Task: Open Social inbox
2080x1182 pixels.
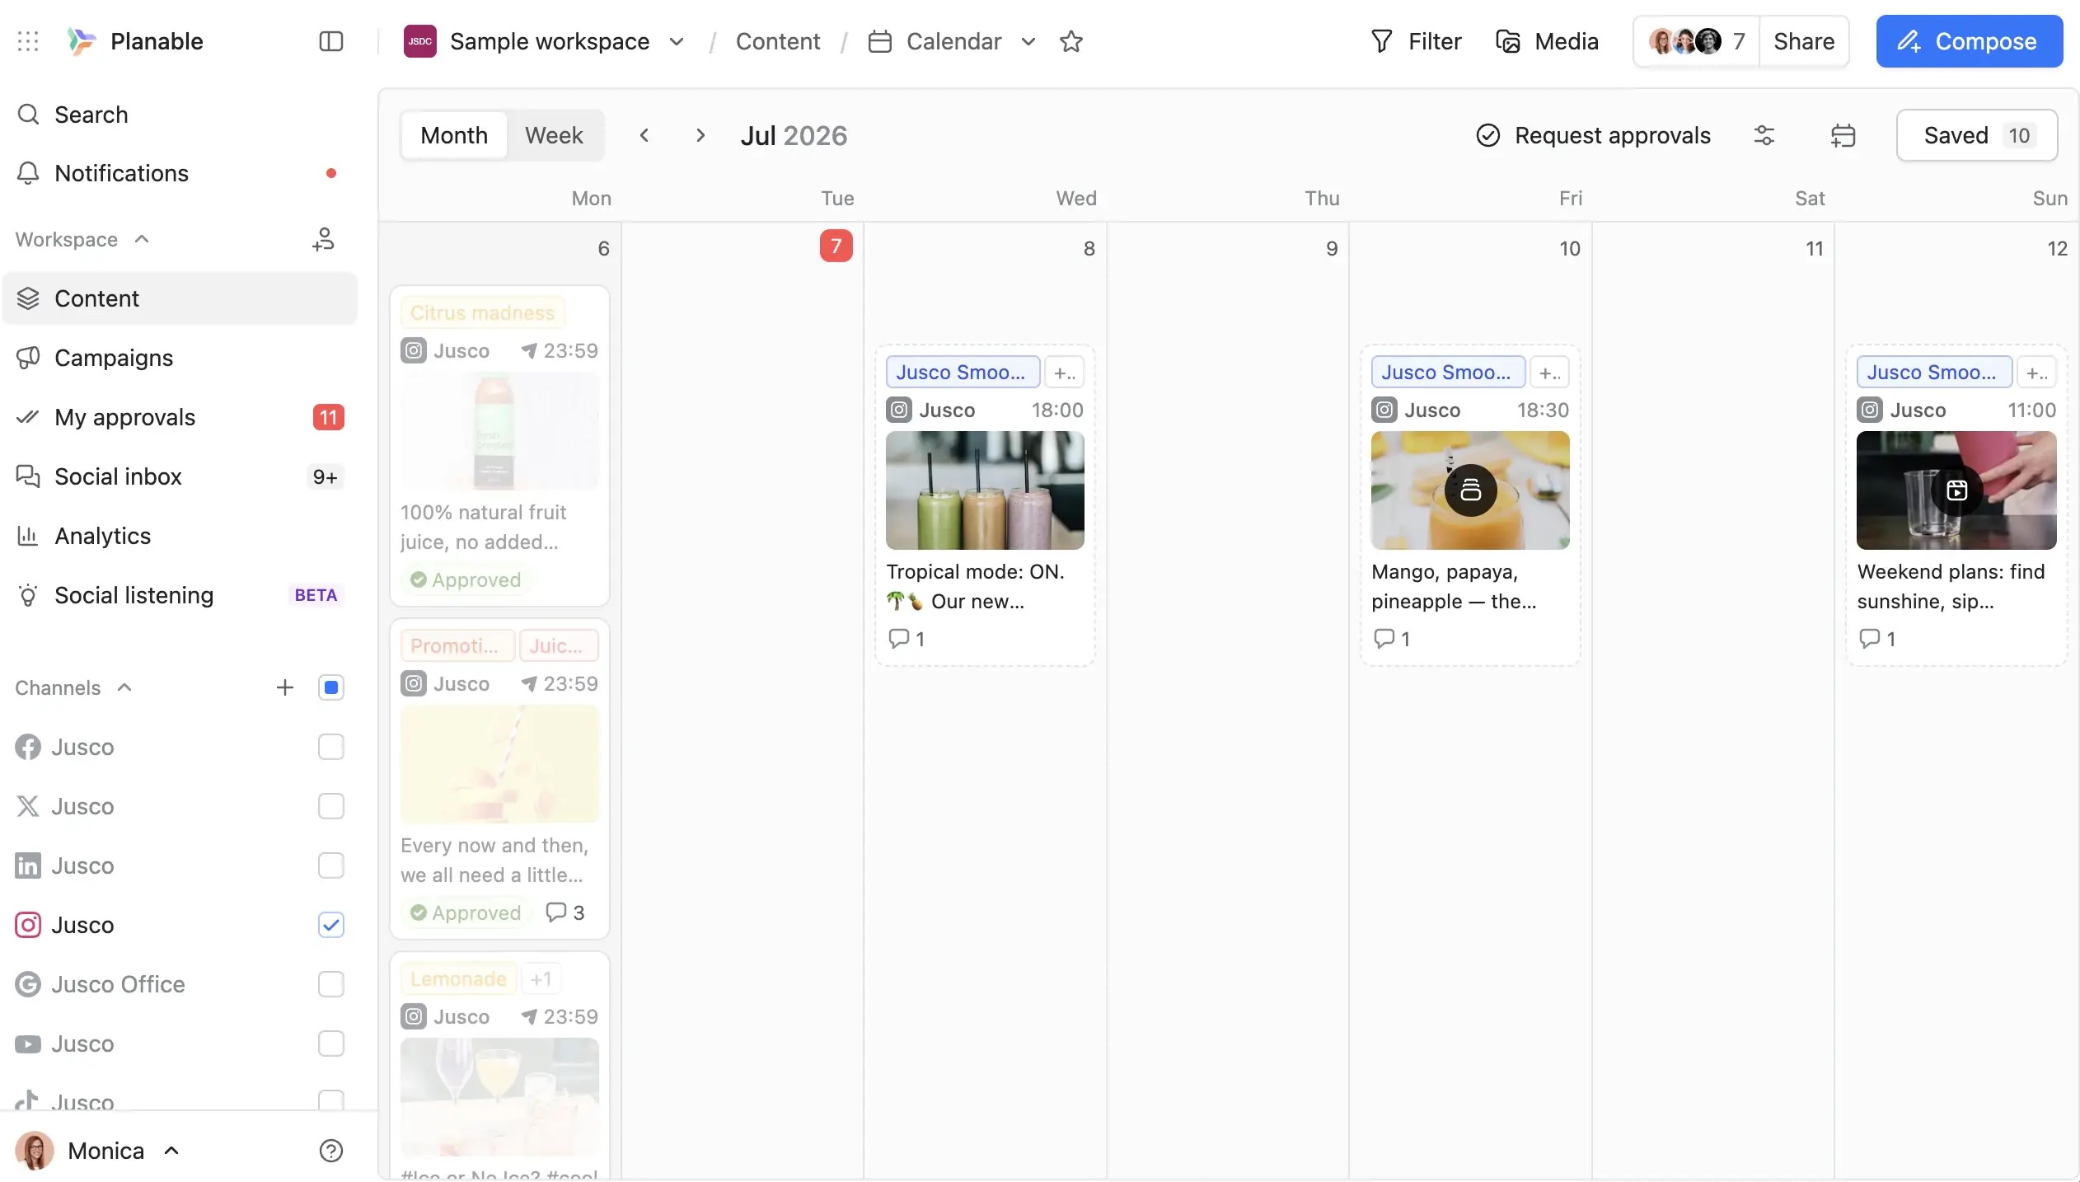Action: [x=179, y=476]
